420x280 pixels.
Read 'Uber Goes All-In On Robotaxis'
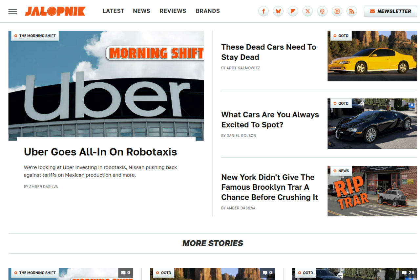click(100, 152)
